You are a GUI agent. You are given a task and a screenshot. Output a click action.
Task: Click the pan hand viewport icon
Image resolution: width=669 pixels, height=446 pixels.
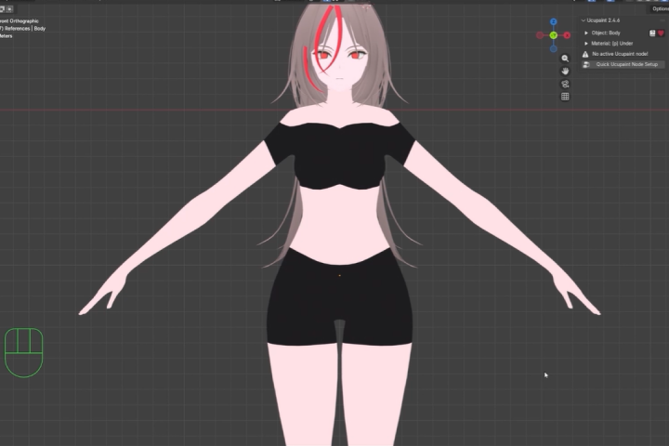(565, 72)
